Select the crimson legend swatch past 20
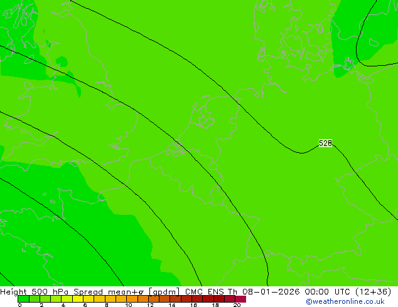 pyautogui.click(x=240, y=299)
